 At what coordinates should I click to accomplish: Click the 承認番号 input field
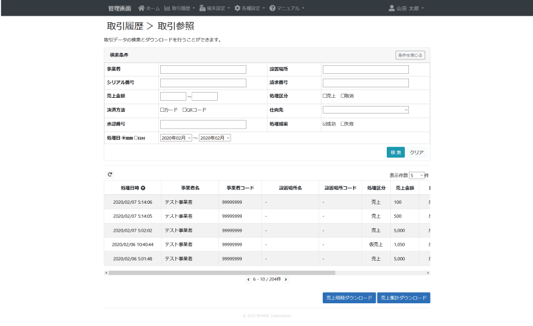click(203, 125)
